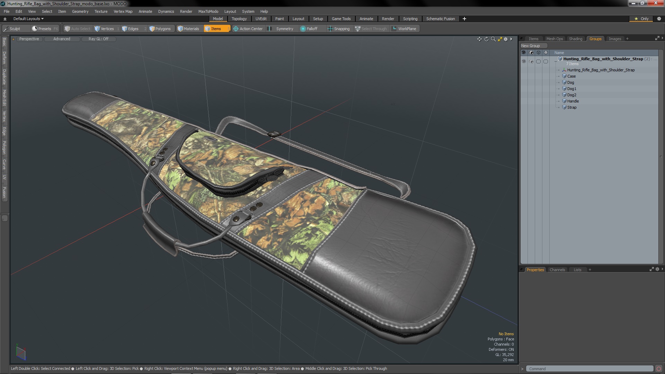Select the Handle item in the list

(x=573, y=101)
